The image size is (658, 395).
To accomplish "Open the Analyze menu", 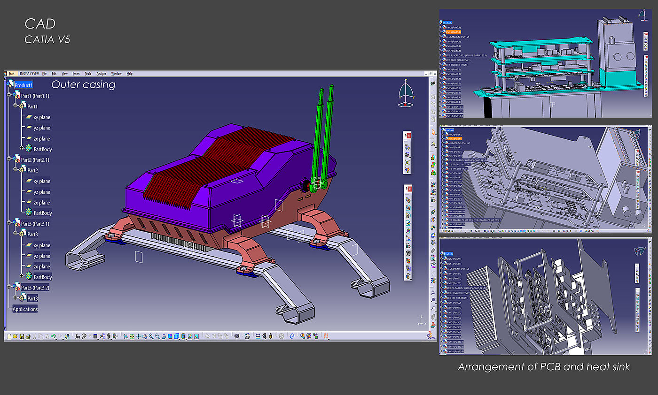I will [x=101, y=74].
